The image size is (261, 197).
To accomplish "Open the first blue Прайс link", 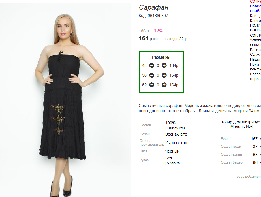I will coord(255,6).
